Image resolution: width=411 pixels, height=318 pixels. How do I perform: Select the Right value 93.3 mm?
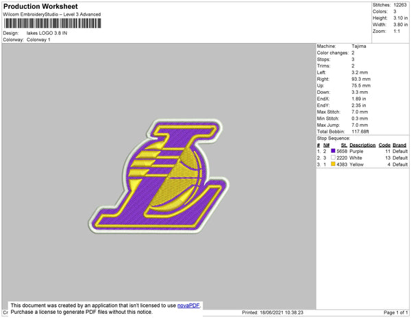coord(361,79)
